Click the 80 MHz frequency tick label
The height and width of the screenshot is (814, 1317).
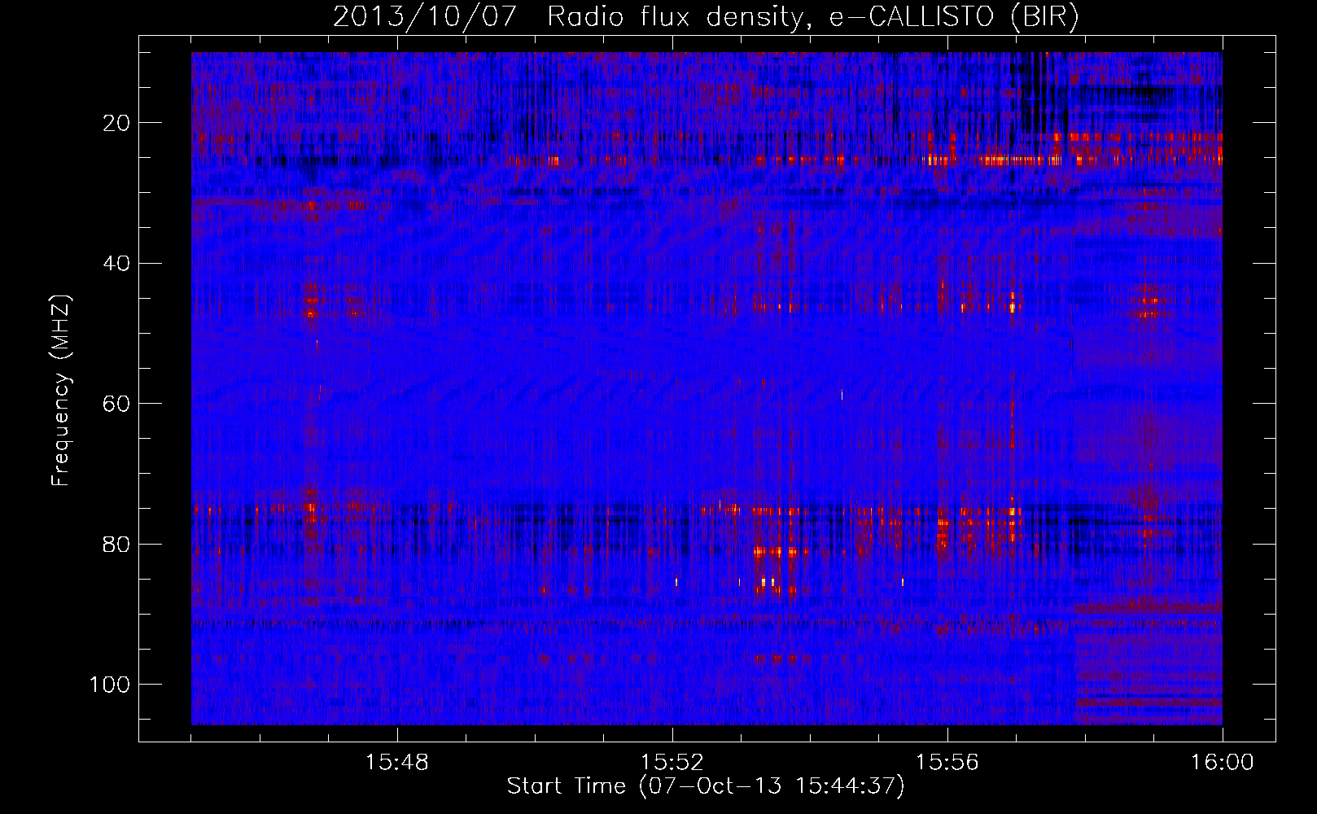pos(117,544)
